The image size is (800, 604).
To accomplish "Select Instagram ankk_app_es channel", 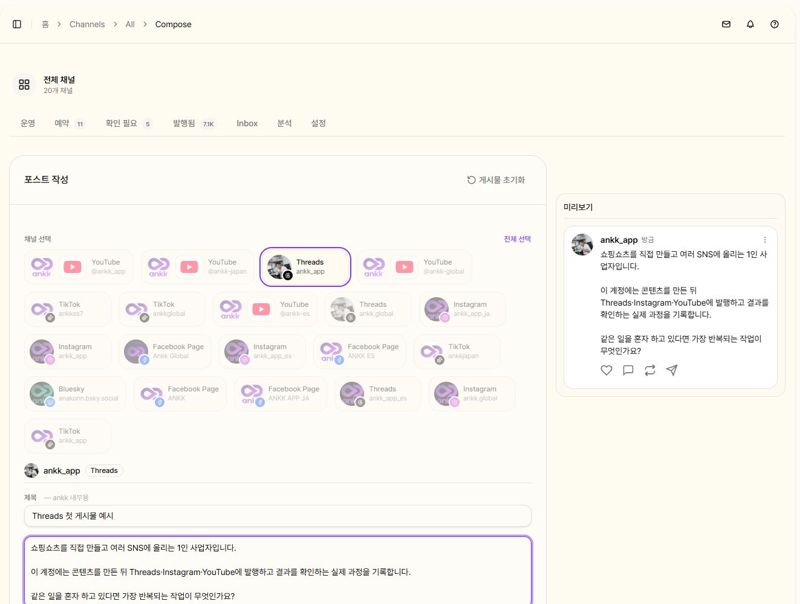I will click(x=262, y=352).
